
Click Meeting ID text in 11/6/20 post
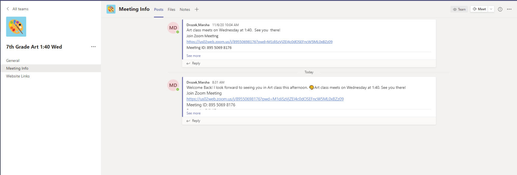pyautogui.click(x=209, y=48)
